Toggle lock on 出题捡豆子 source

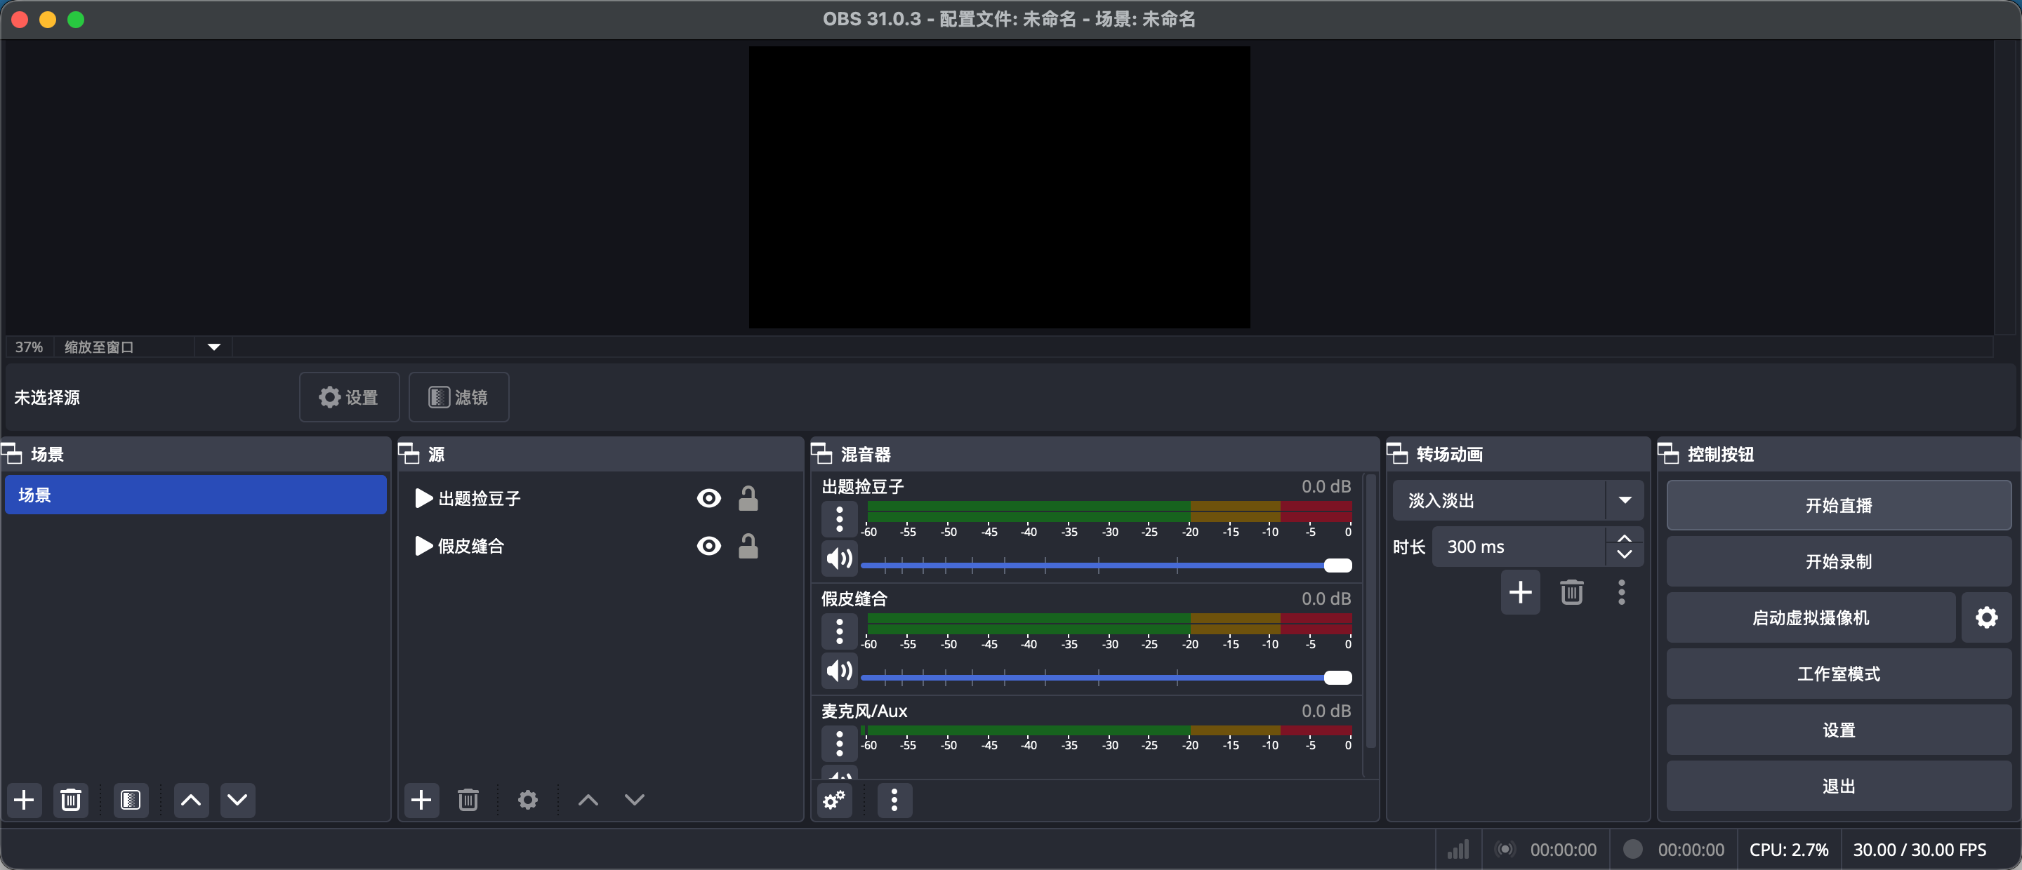pos(748,498)
